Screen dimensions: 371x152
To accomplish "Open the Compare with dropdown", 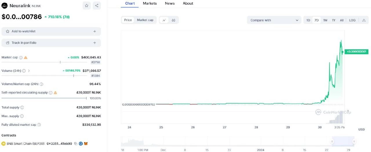I will pyautogui.click(x=274, y=20).
